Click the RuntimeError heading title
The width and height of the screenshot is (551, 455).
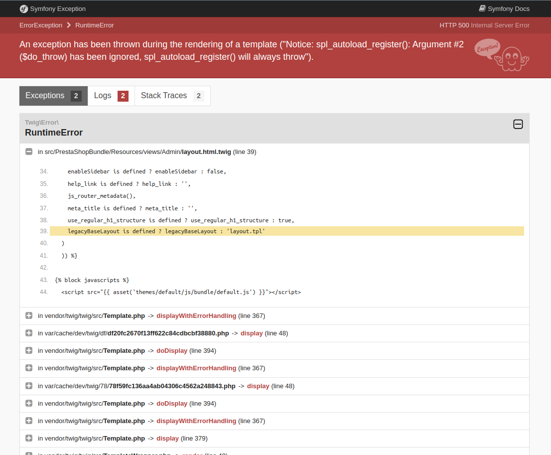click(54, 133)
